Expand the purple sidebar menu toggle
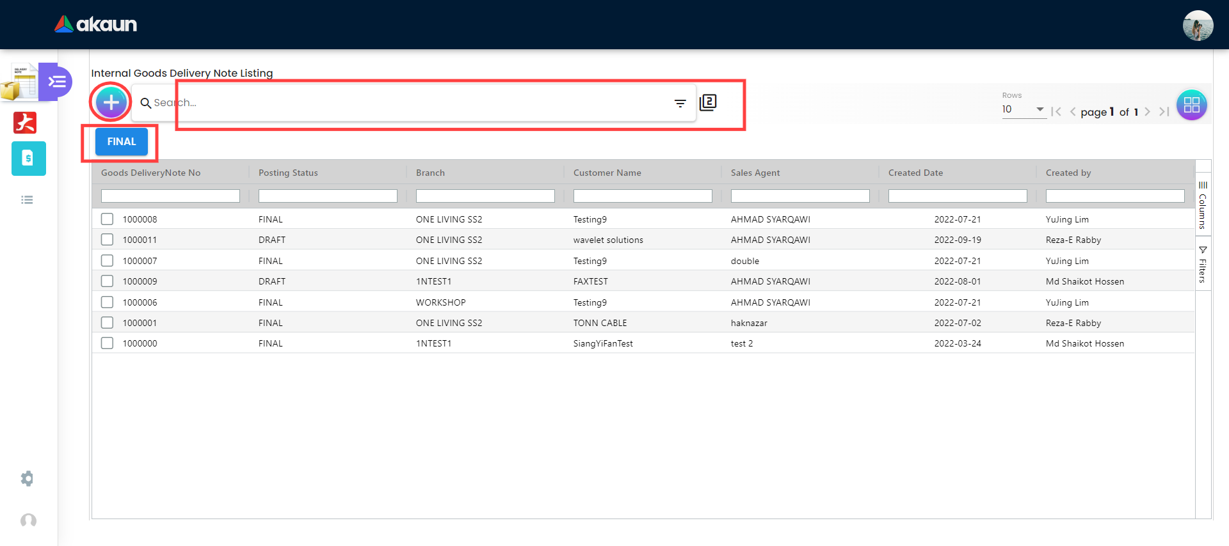The image size is (1229, 546). (57, 82)
